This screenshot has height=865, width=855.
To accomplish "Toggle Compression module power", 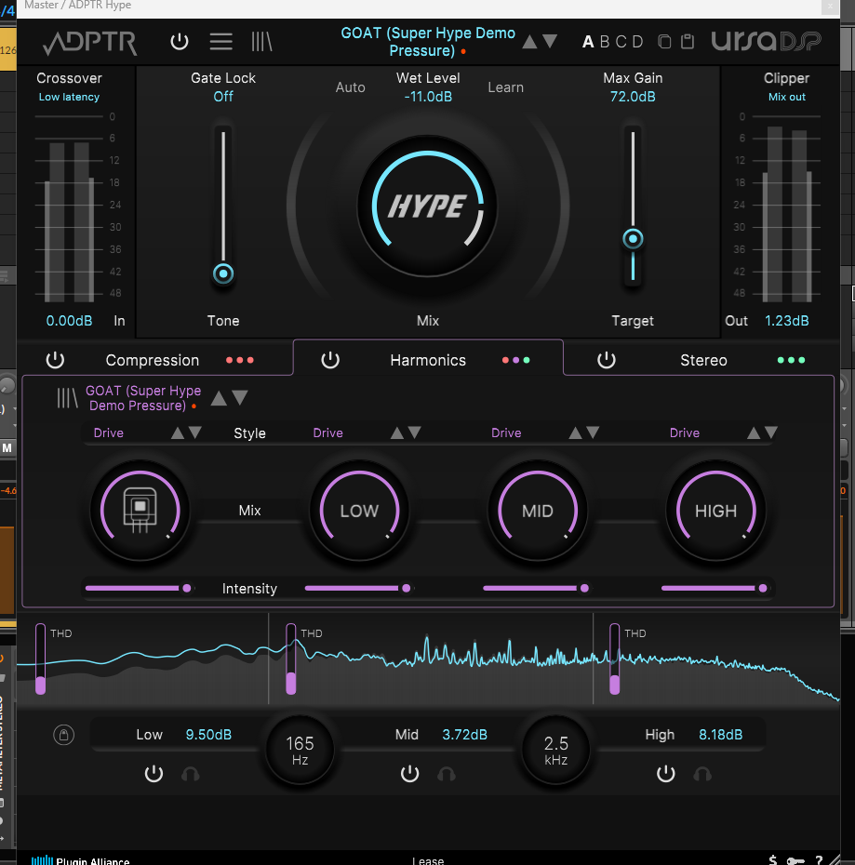I will tap(55, 360).
